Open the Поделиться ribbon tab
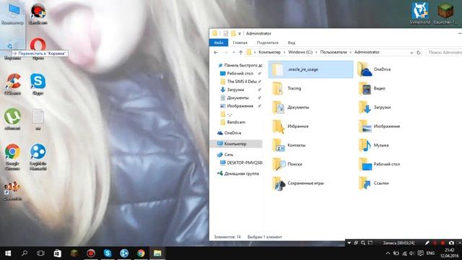Screen dimensions: 462x260 (x=268, y=43)
